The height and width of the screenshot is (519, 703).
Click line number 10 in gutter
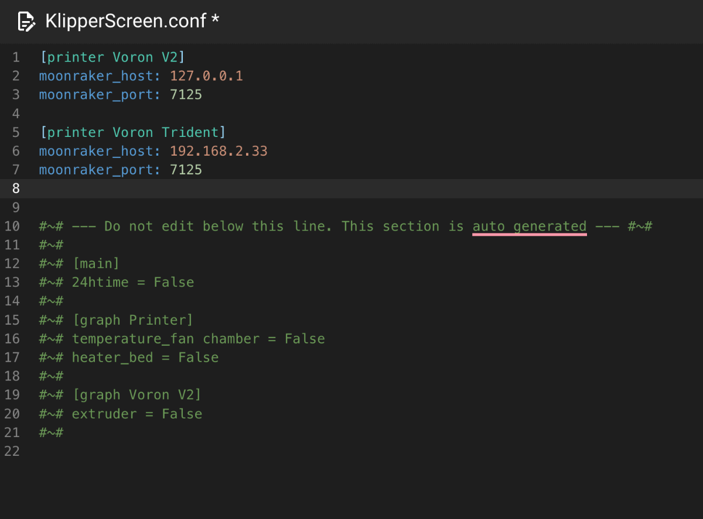(x=12, y=226)
